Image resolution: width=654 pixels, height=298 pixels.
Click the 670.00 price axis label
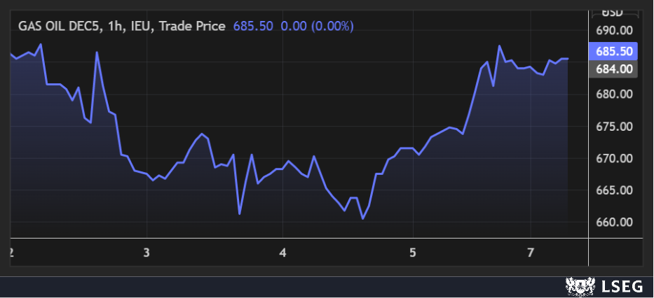click(615, 159)
